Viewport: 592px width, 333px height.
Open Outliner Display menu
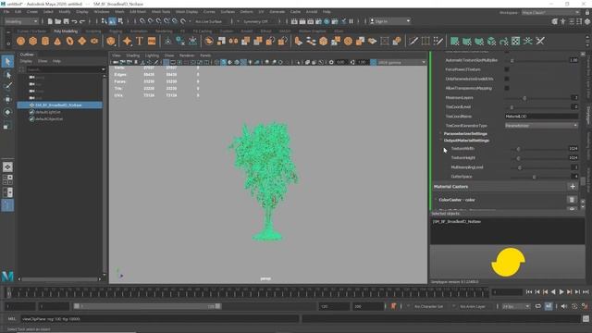(x=26, y=61)
